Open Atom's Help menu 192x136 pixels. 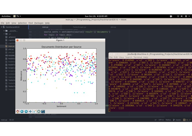47,23
